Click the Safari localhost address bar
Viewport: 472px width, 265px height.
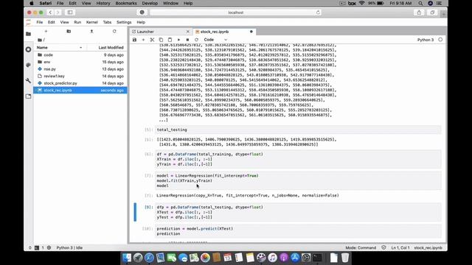click(236, 13)
